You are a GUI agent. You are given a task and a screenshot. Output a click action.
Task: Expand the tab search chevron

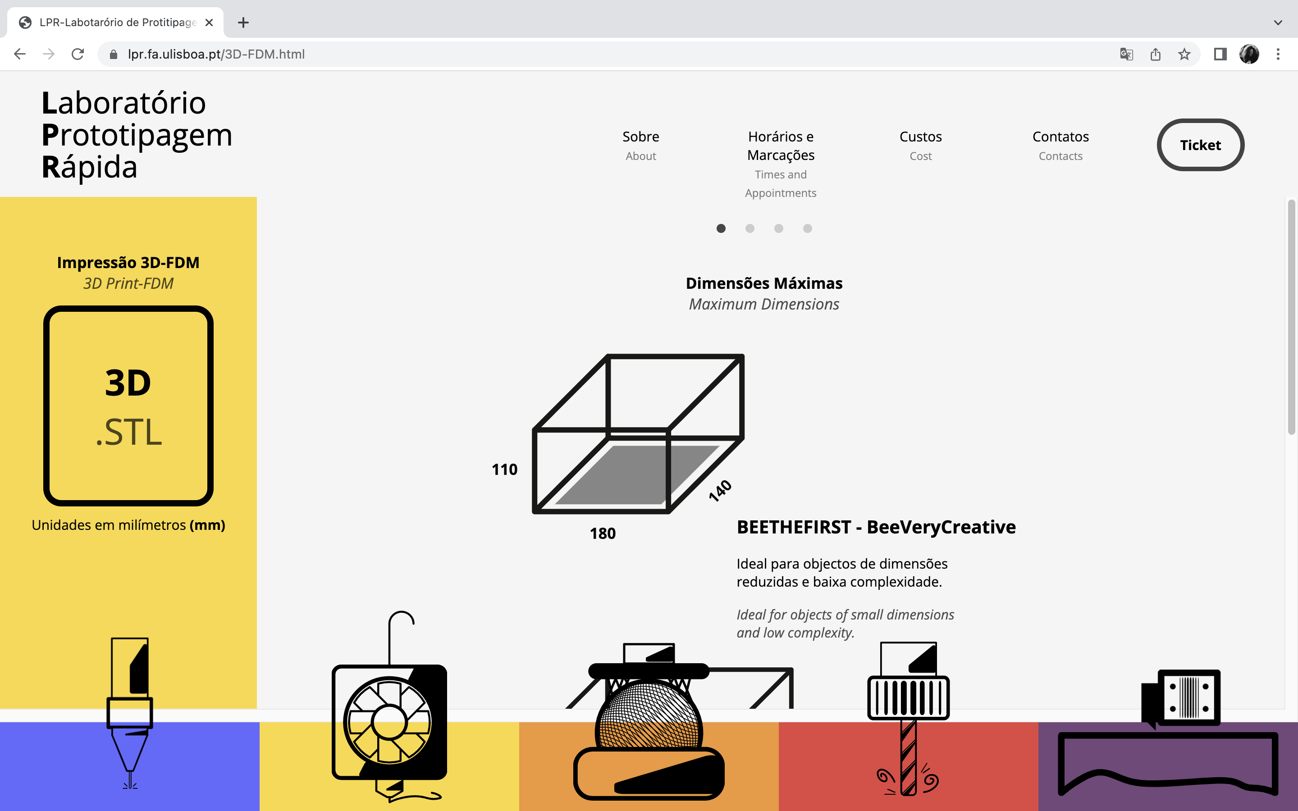(1278, 23)
